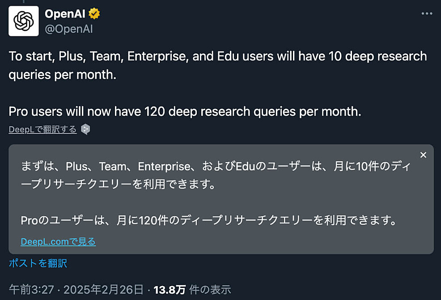The image size is (441, 300).
Task: Click the English tweet text about Plus users
Action: pos(218,65)
